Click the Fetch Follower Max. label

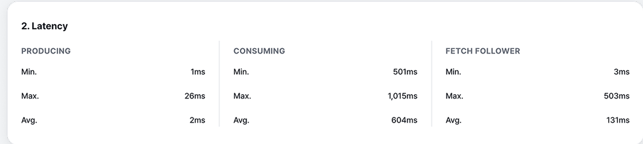454,96
